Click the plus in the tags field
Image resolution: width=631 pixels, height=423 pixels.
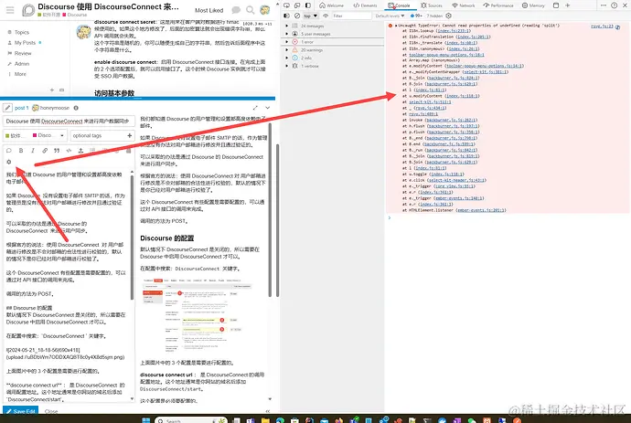130,135
